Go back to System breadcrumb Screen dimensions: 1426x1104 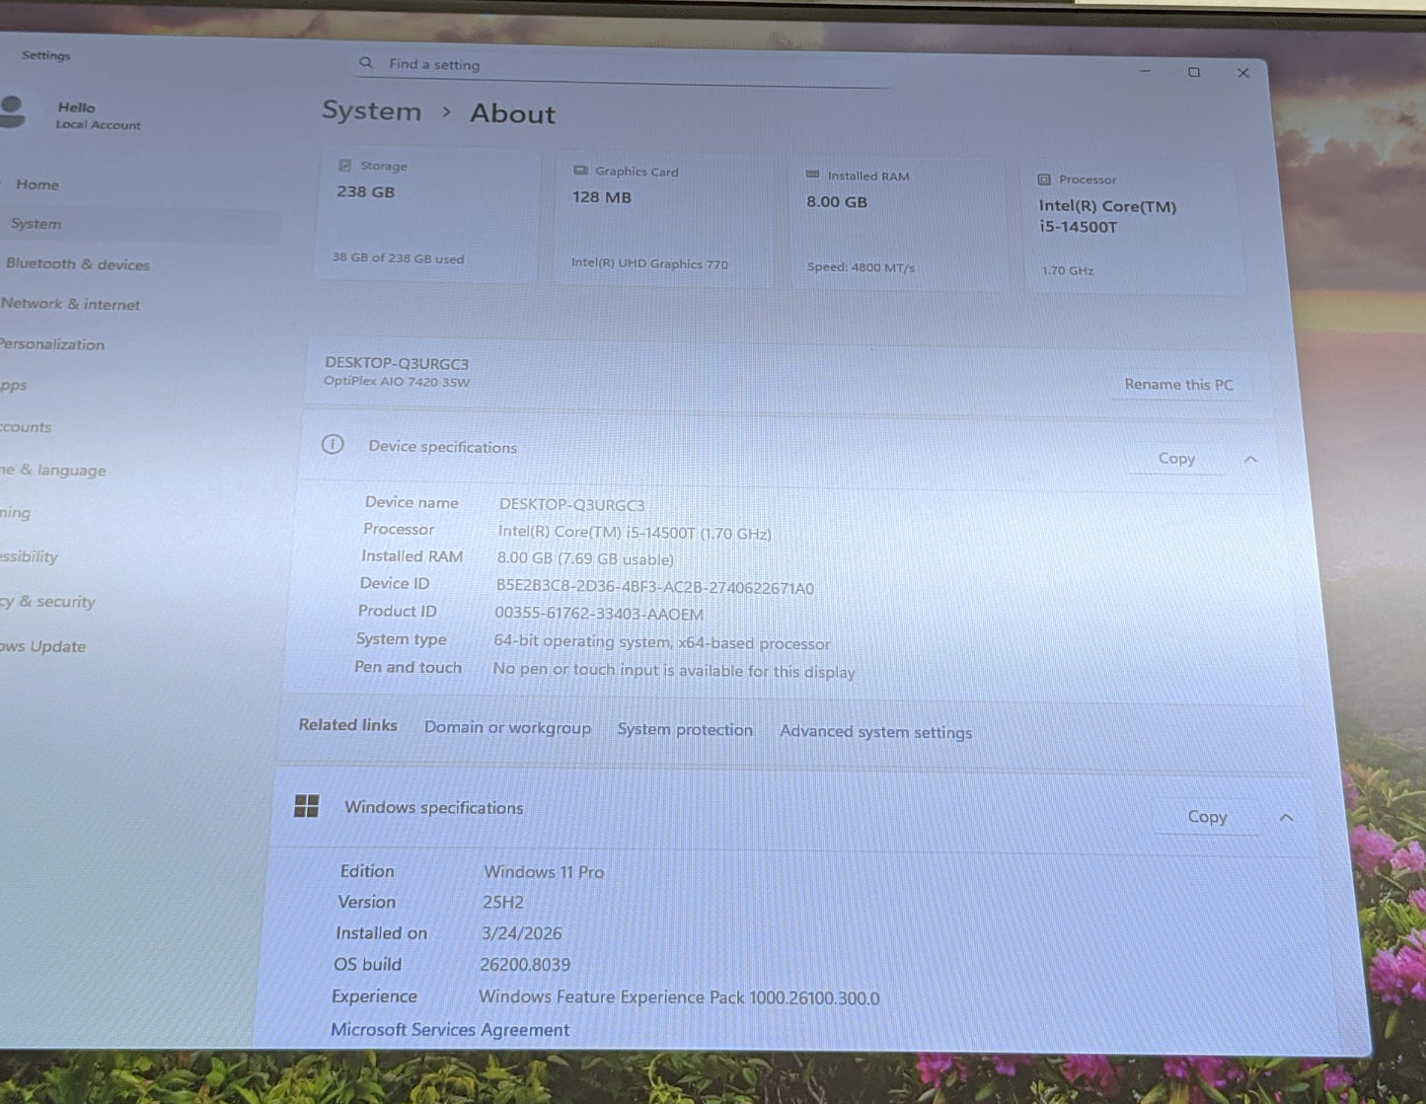click(x=371, y=110)
